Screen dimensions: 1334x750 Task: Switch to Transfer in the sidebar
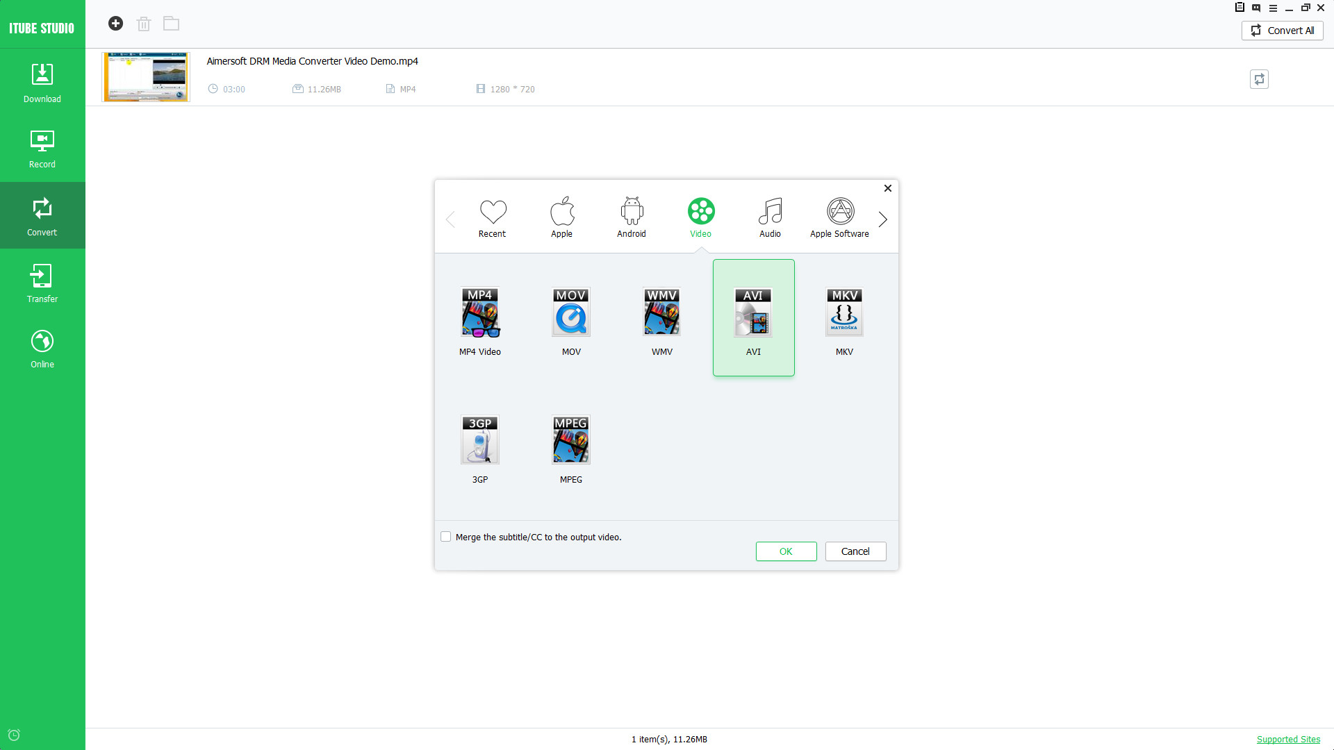click(42, 282)
